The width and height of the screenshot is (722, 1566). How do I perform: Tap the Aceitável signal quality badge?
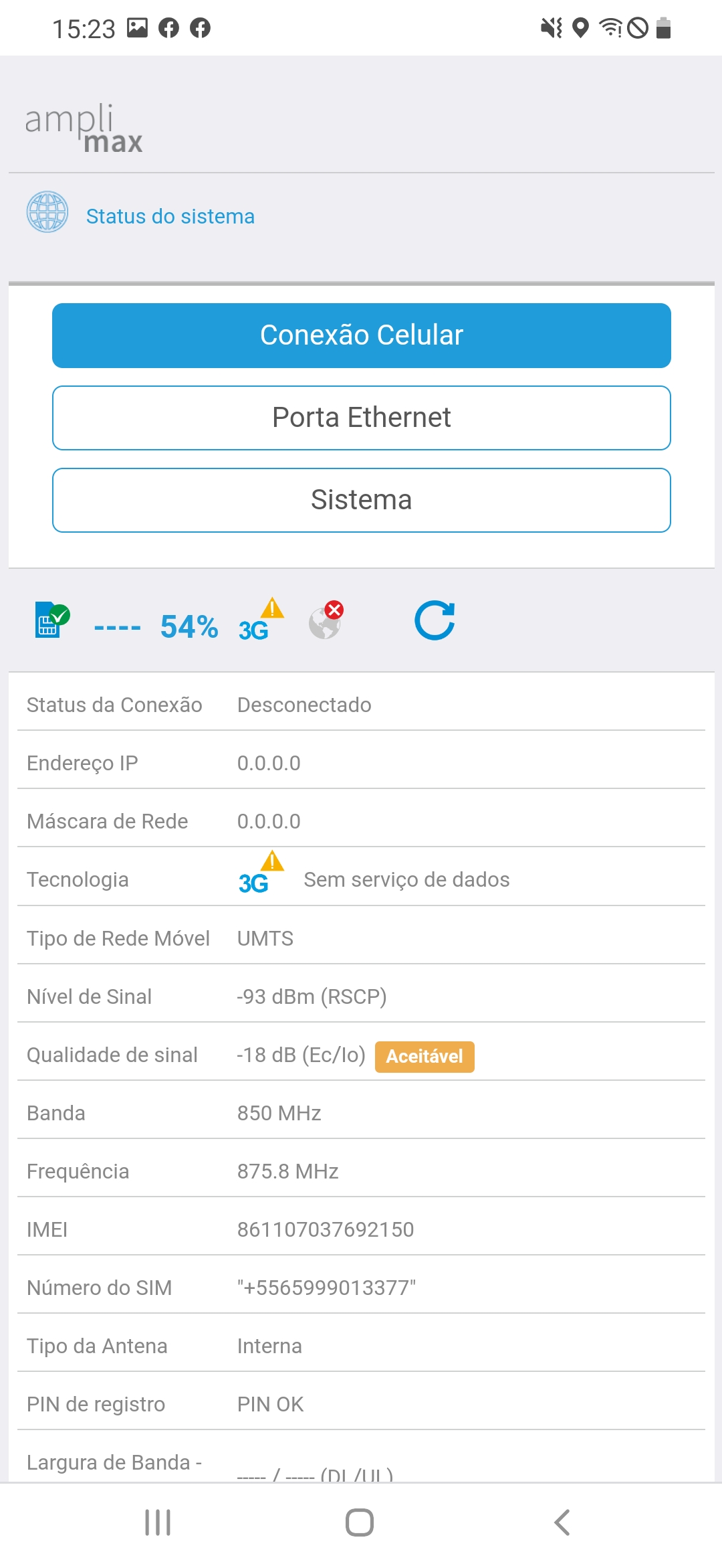pos(425,1056)
